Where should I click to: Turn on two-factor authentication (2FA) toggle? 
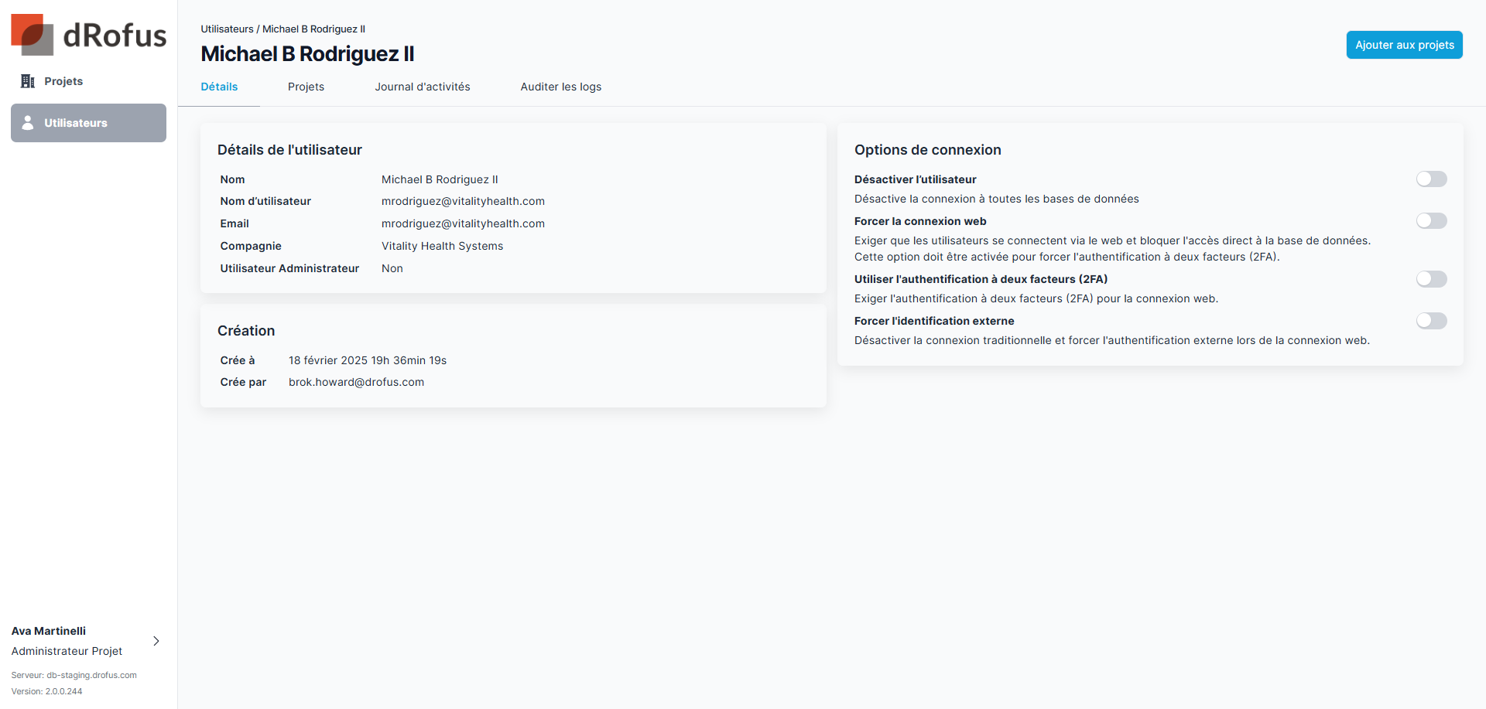[x=1431, y=279]
